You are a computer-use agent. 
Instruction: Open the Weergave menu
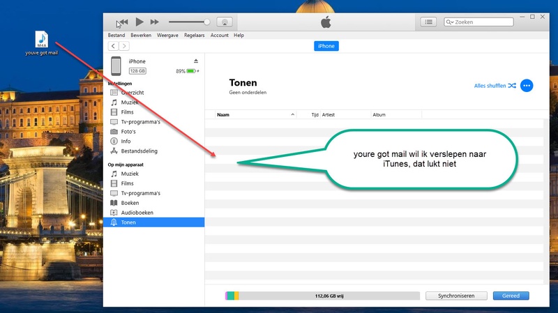(167, 36)
